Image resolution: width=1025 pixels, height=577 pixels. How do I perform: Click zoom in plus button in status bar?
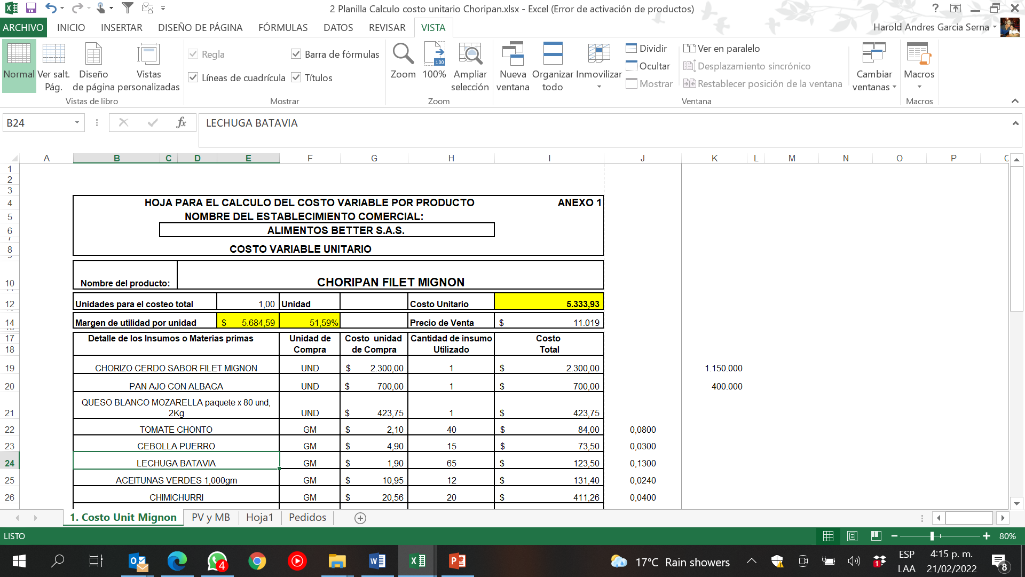tap(987, 536)
